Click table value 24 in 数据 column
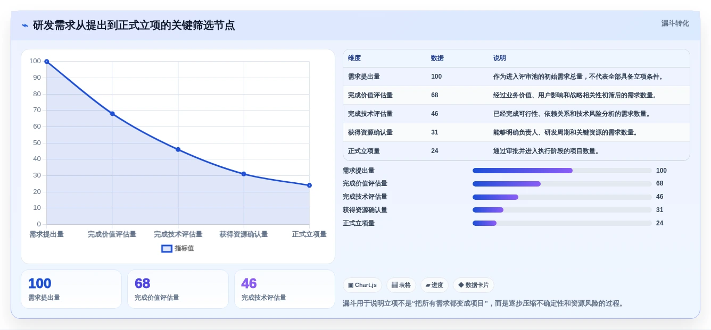Screen dimensions: 711x330 (x=435, y=151)
